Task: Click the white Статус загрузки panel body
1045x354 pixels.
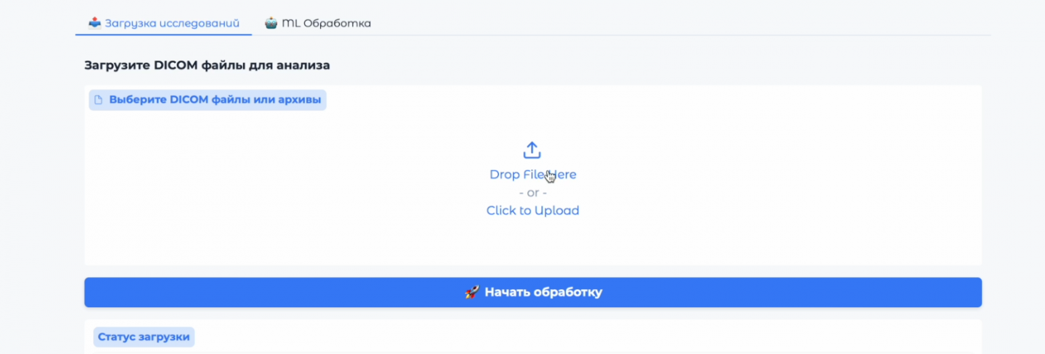Action: [536, 338]
